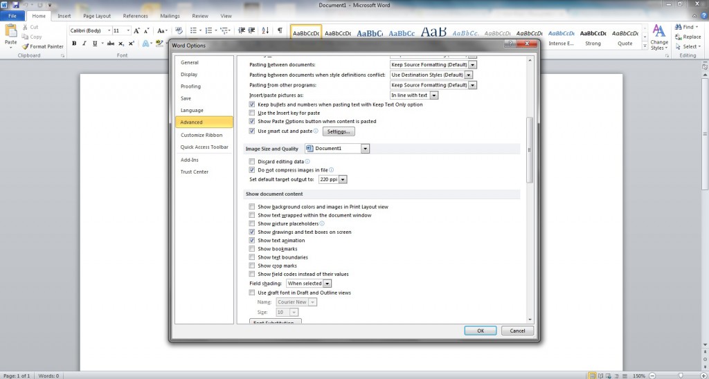709x379 pixels.
Task: Switch to Full Screen Reading view icon
Action: [600, 376]
